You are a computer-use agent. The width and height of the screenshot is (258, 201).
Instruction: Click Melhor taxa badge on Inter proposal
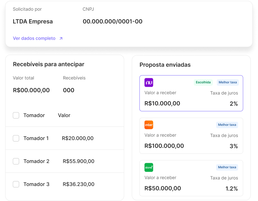coord(227,125)
